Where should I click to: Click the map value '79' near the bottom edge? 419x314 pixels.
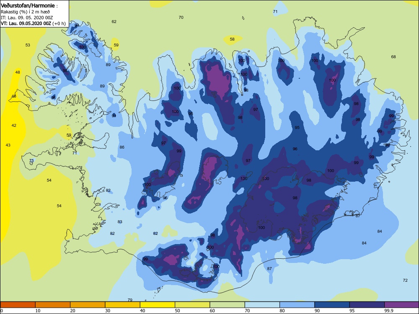pyautogui.click(x=130, y=300)
